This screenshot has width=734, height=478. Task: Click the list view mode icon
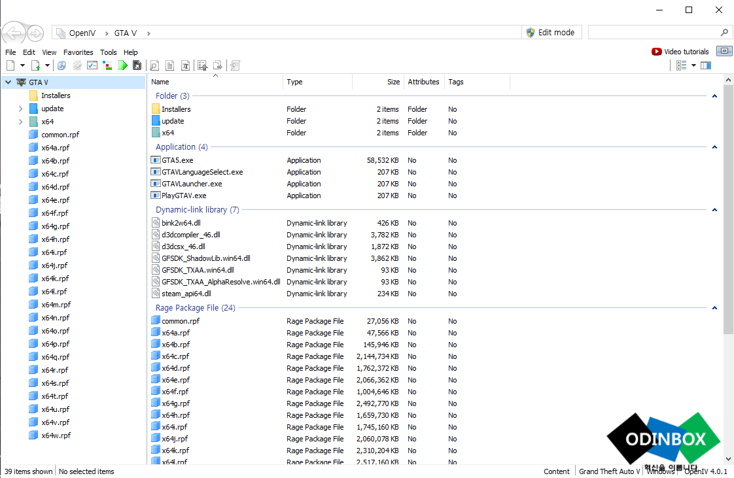click(681, 65)
